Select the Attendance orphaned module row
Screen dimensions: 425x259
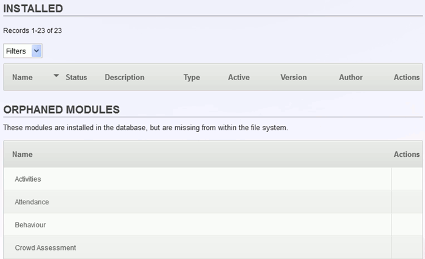tap(198, 202)
